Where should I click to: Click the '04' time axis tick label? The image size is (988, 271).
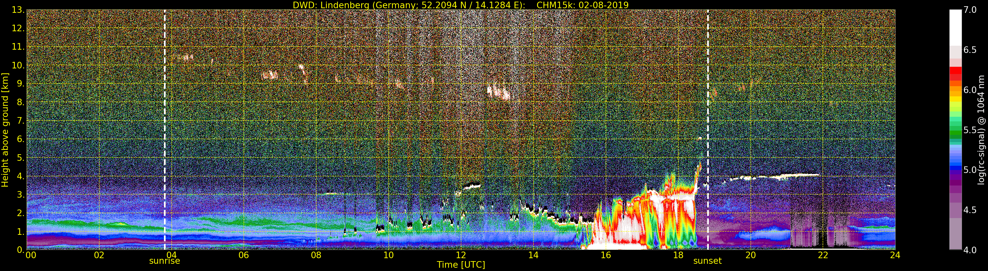(172, 255)
